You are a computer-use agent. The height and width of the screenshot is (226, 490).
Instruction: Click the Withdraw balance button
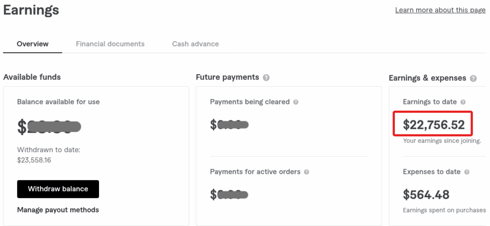tap(58, 189)
